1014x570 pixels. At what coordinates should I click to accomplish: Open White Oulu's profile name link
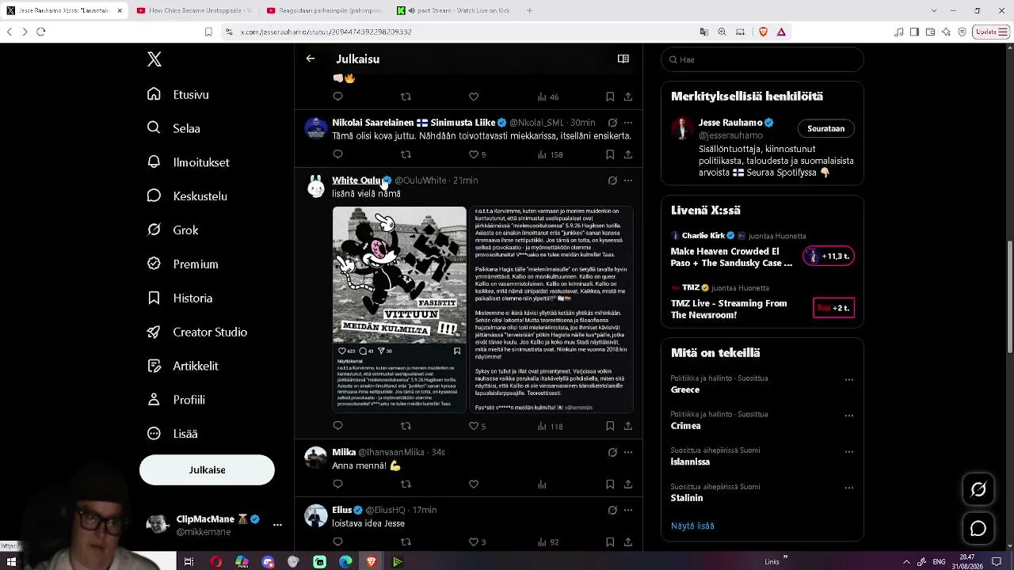356,180
